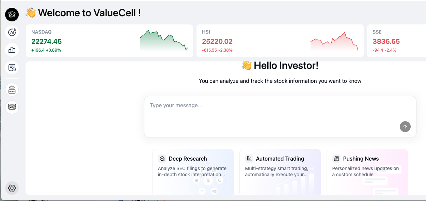
Task: Click the news robot sidebar icon
Action: (12, 89)
